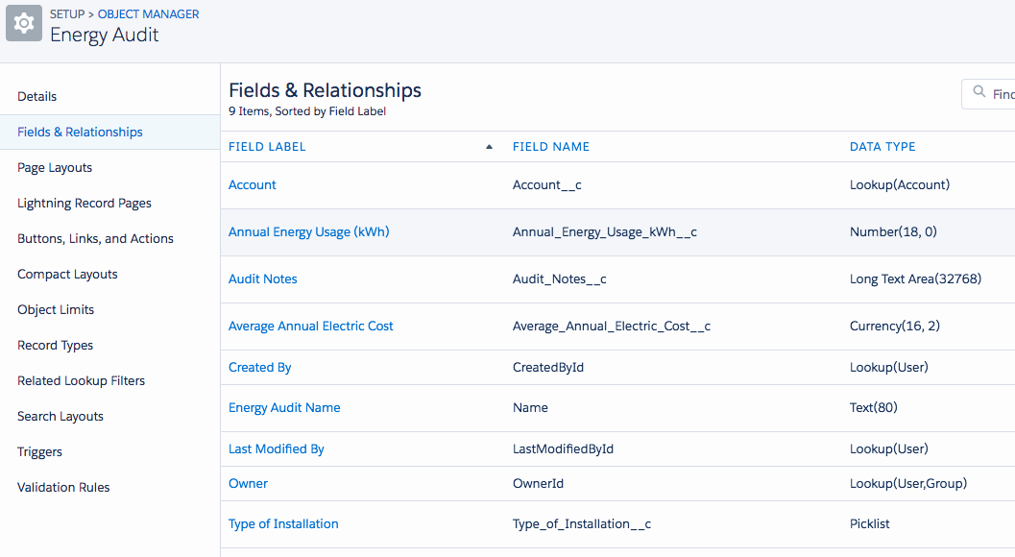
Task: Sort by Field Name column header
Action: tap(551, 147)
